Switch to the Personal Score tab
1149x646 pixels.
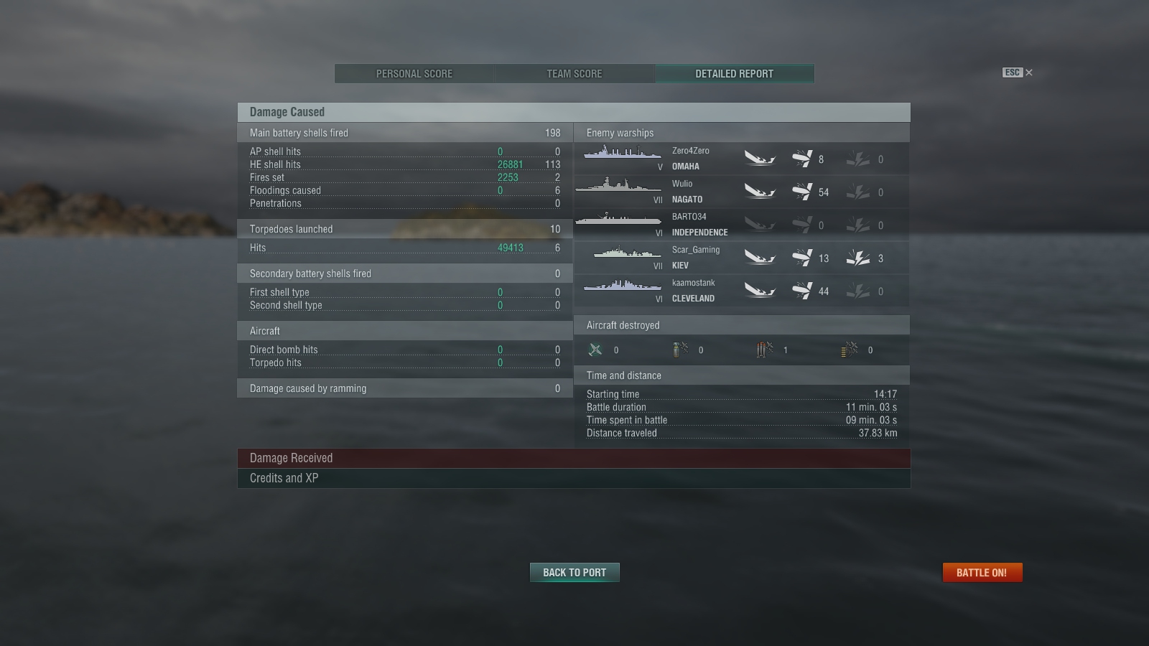414,73
